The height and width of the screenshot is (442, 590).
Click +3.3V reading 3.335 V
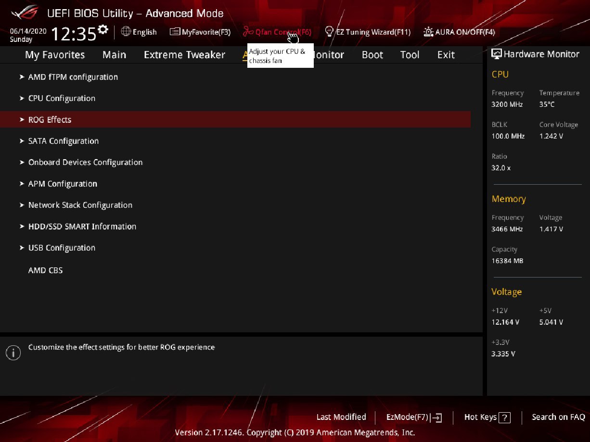pyautogui.click(x=503, y=354)
